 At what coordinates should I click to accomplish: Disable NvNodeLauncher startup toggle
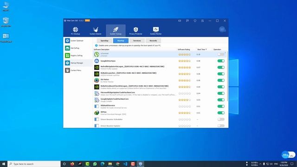221,74
